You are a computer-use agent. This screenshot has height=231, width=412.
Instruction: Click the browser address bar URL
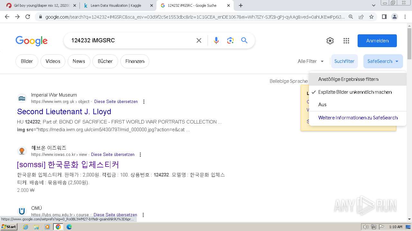pos(195,17)
